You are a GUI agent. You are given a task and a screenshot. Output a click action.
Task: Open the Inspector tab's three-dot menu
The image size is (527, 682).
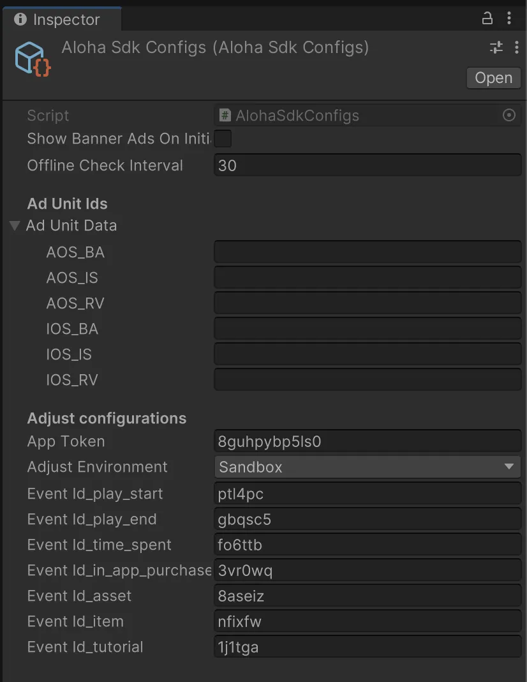click(x=508, y=18)
